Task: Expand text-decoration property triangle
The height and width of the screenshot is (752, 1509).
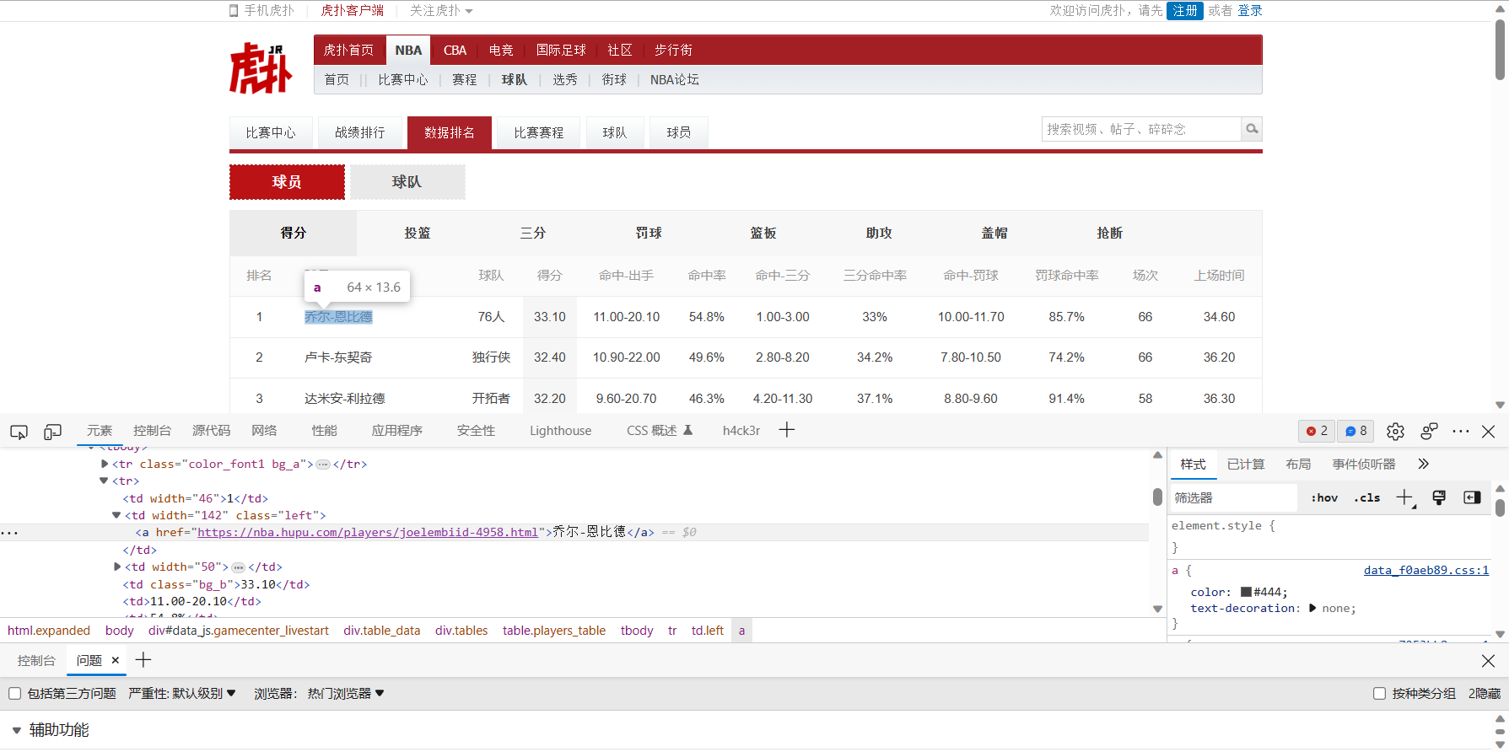Action: click(1312, 609)
